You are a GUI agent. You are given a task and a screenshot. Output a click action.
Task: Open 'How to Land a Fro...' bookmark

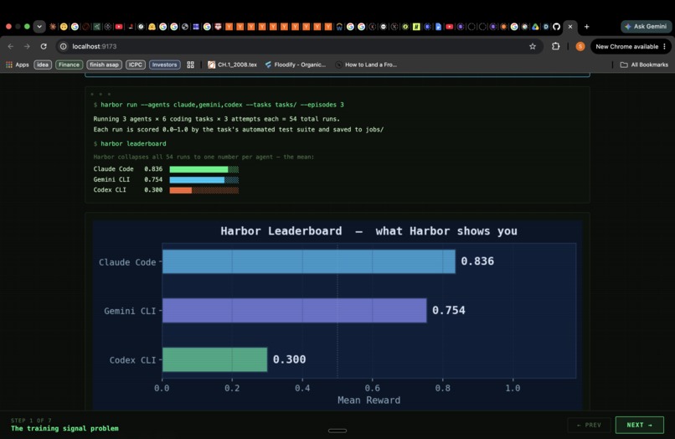coord(366,65)
